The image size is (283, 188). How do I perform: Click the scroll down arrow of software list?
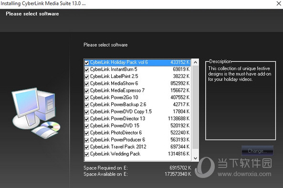pyautogui.click(x=195, y=158)
